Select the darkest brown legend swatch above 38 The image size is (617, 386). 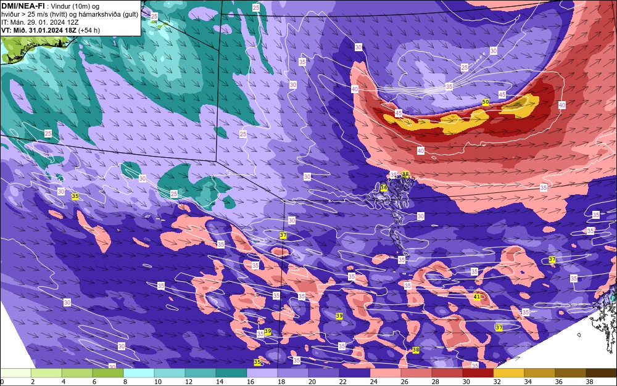coord(601,373)
